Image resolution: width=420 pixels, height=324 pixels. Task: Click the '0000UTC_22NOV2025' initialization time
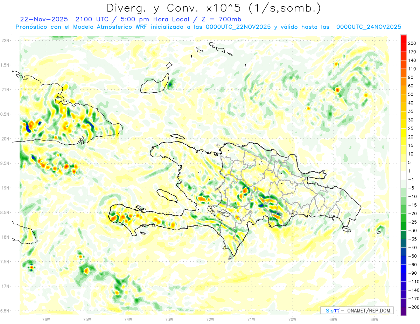point(238,27)
